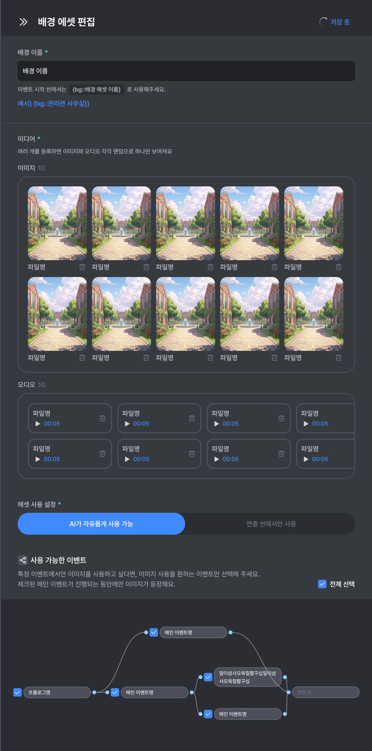Viewport: 372px width, 751px height.
Task: Delete the third audio file in bottom row
Action: point(281,454)
